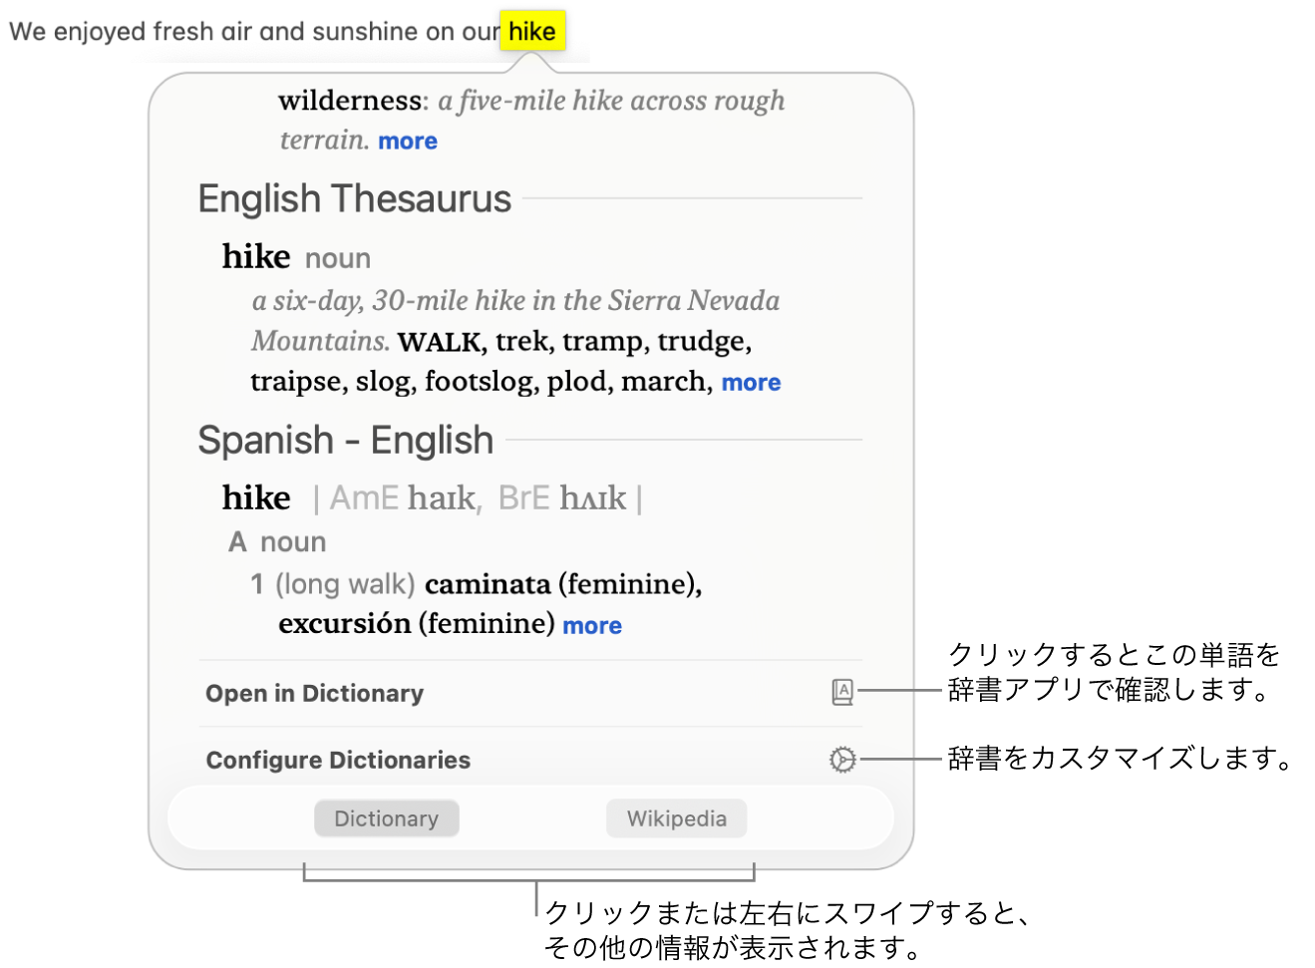Click the dictionary book icon
The height and width of the screenshot is (968, 1315).
click(842, 692)
